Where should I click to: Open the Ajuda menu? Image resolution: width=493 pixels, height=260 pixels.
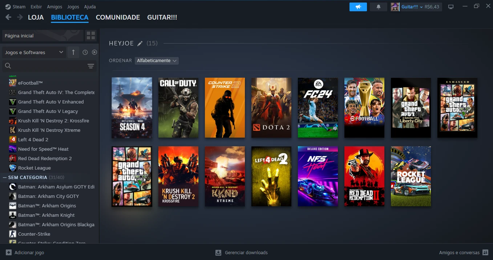[90, 7]
